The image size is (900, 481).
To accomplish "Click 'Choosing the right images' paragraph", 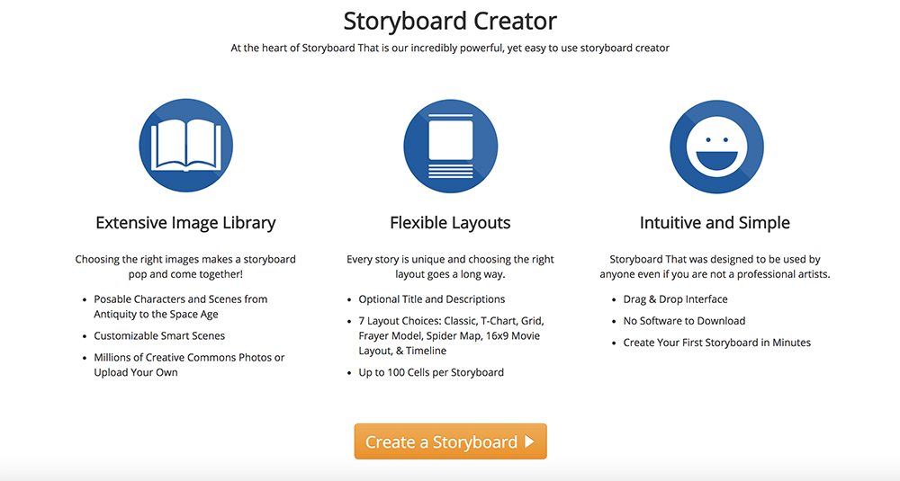I will [185, 267].
